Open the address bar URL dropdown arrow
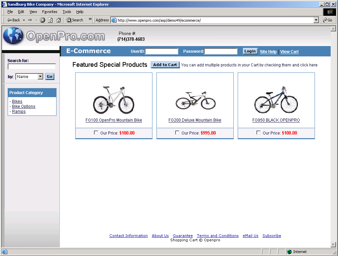This screenshot has width=338, height=256. click(316, 20)
